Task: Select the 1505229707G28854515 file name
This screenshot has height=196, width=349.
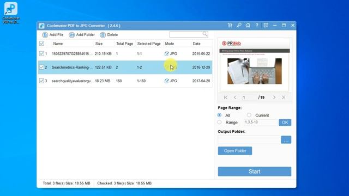Action: 73,54
